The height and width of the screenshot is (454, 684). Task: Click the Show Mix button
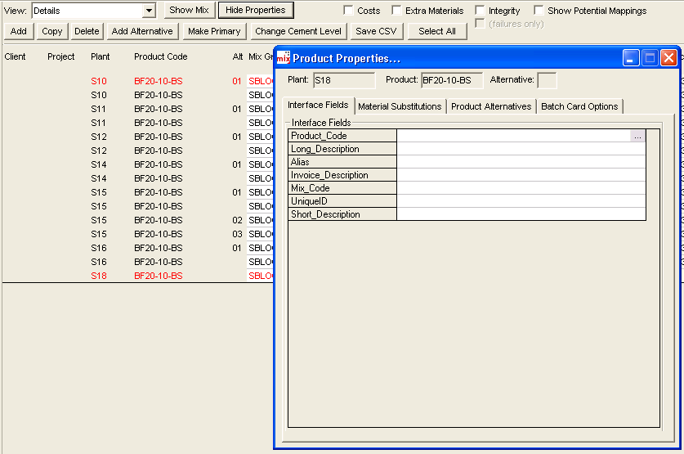pos(189,11)
